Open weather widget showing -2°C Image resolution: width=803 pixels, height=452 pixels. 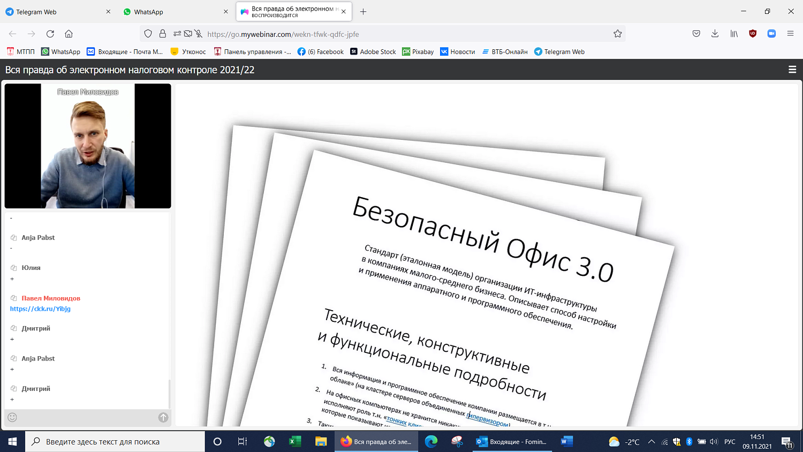(624, 442)
